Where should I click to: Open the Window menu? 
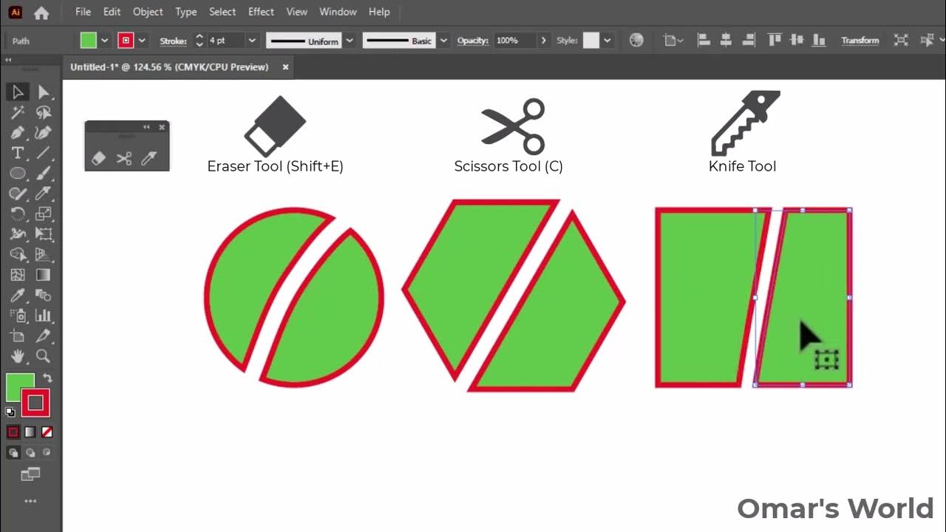(x=338, y=12)
